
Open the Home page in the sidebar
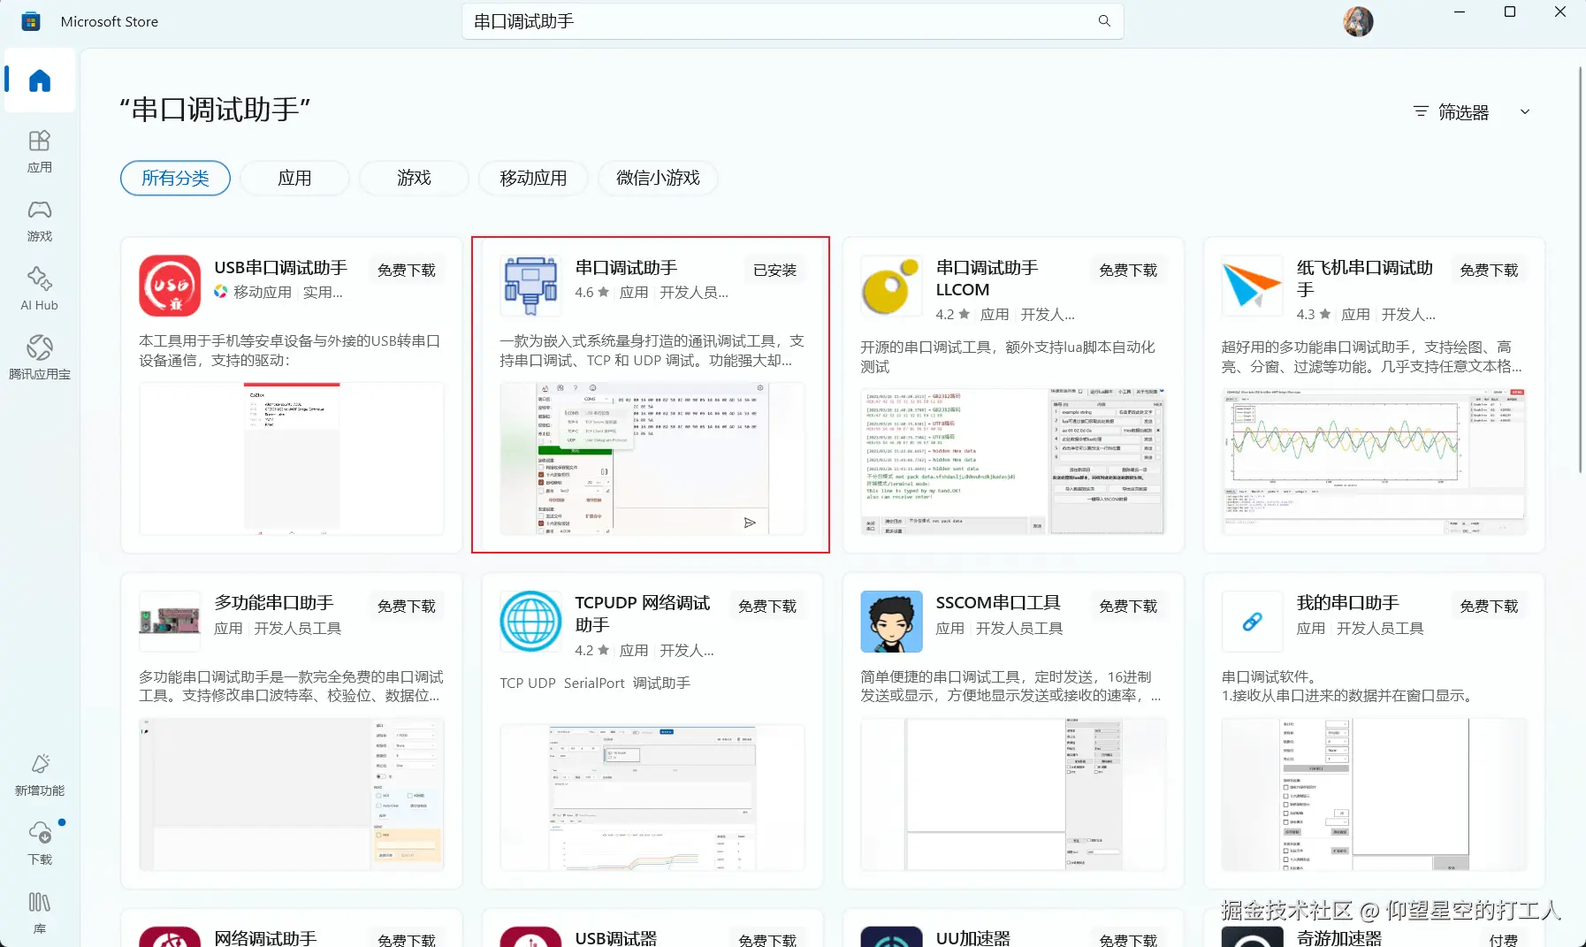(x=40, y=80)
